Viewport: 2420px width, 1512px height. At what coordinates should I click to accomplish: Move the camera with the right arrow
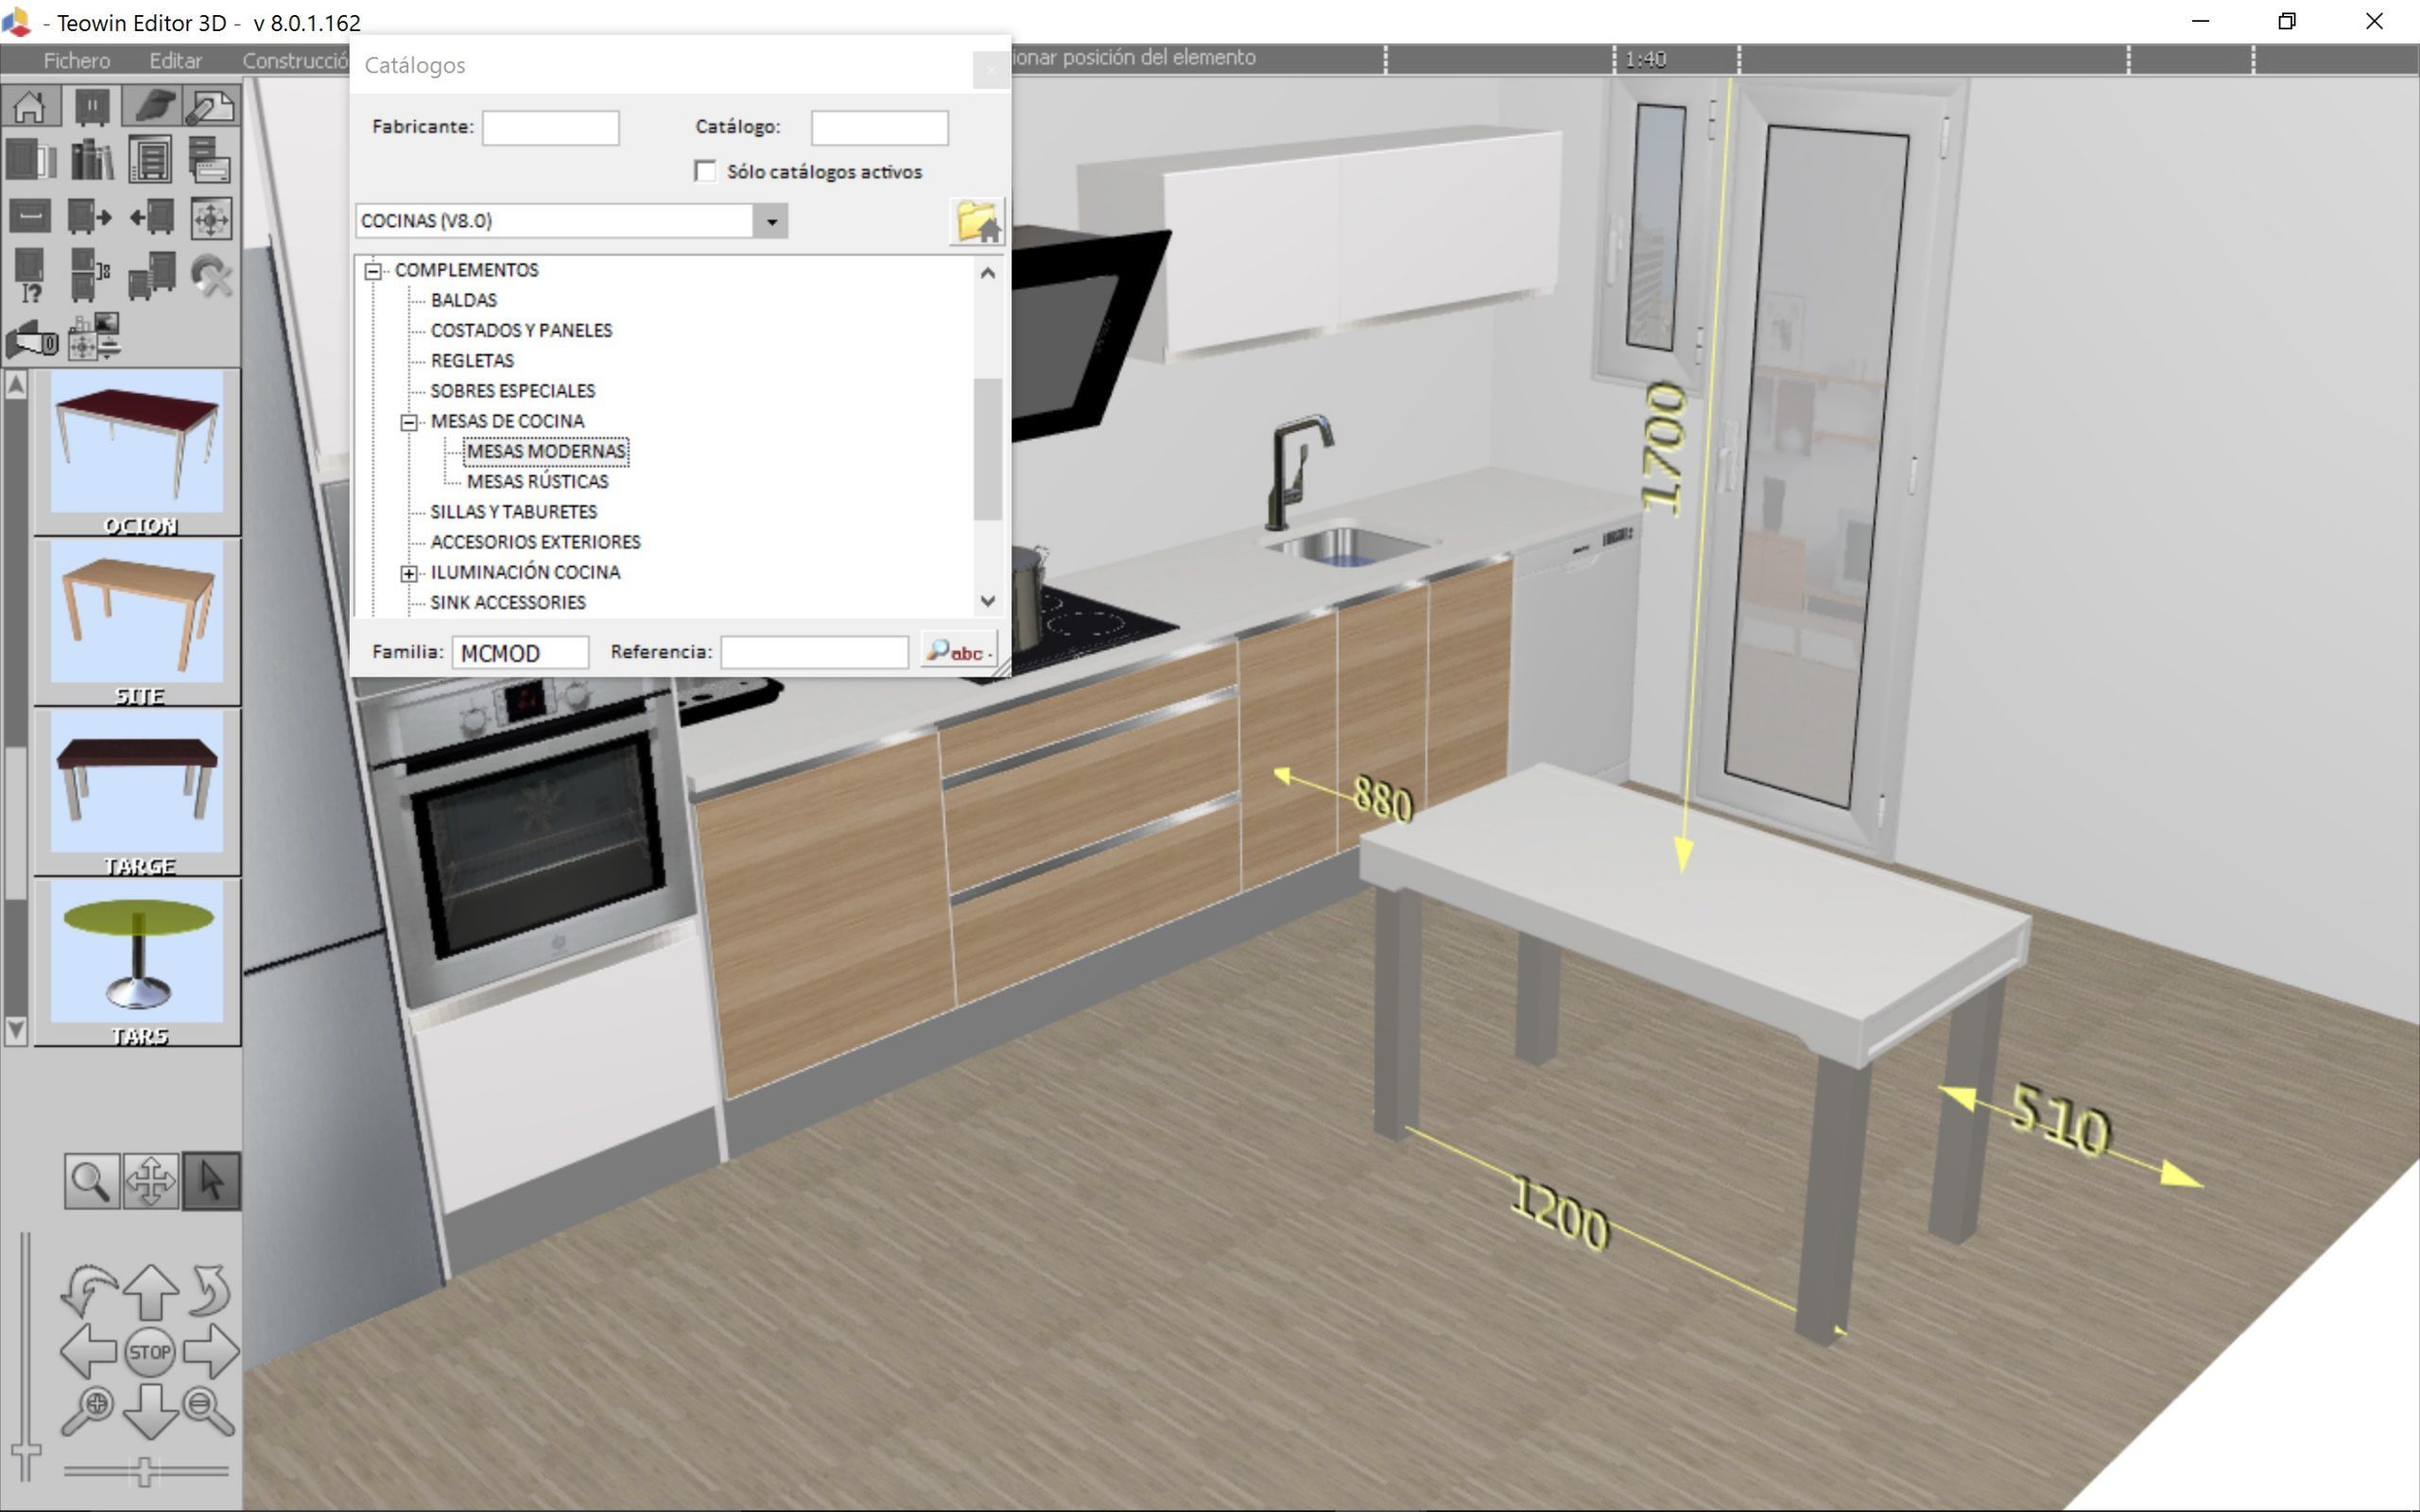pyautogui.click(x=211, y=1352)
